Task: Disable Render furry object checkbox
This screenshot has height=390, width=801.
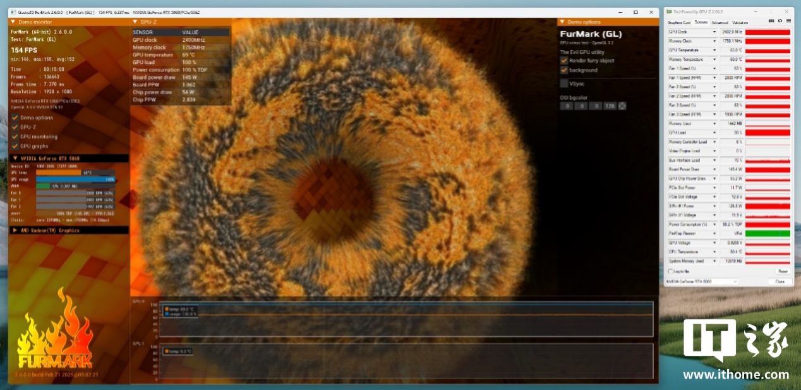Action: 564,61
